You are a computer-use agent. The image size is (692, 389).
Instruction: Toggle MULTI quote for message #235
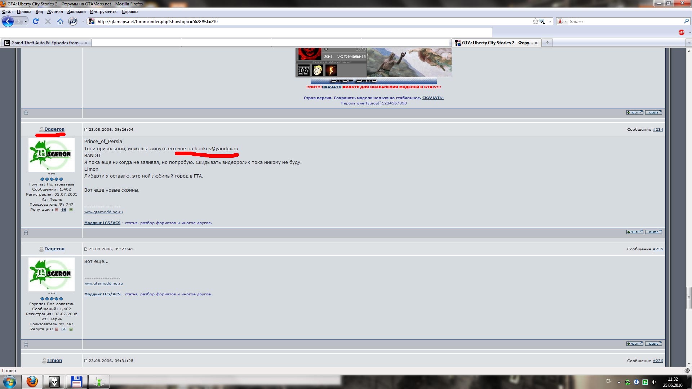coord(635,344)
